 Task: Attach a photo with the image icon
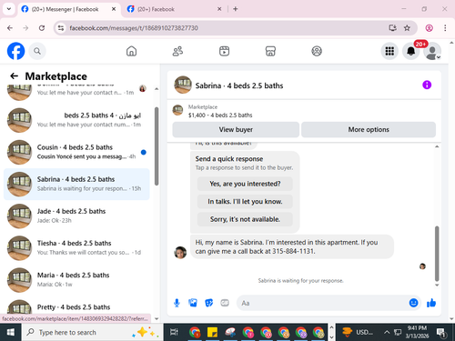(x=193, y=303)
